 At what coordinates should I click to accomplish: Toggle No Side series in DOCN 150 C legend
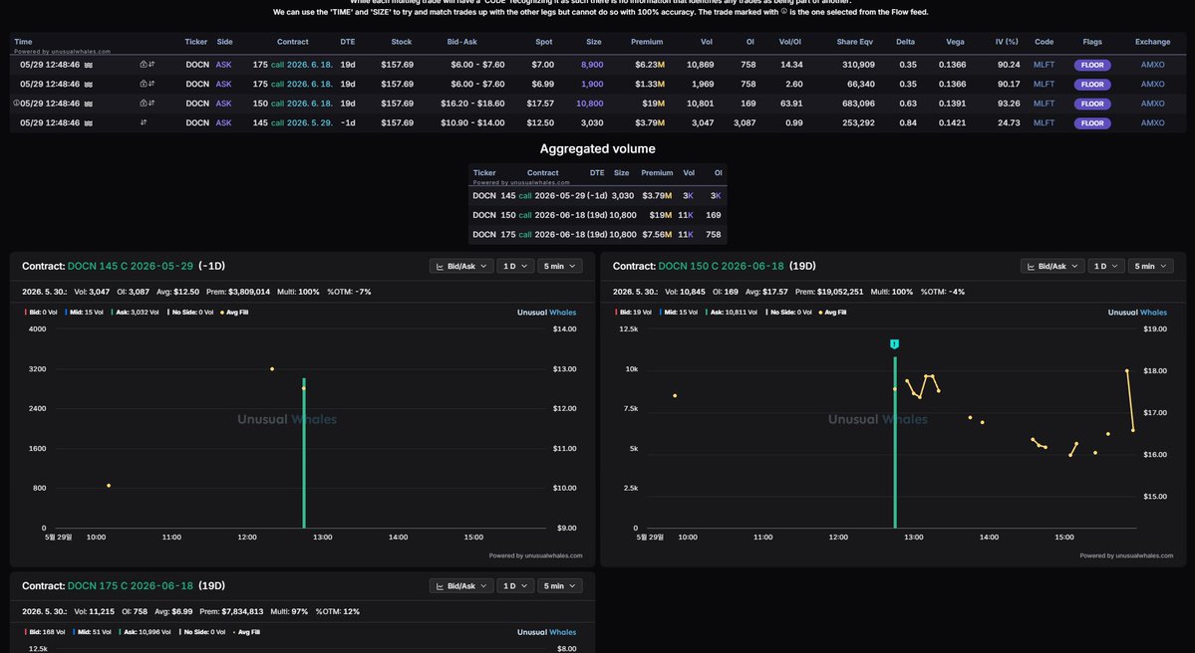click(x=788, y=312)
